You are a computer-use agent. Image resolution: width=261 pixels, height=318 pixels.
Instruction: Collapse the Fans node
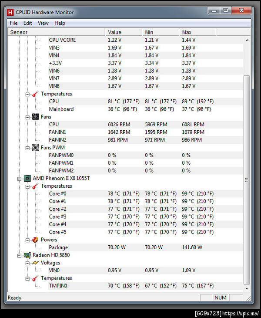(27, 118)
